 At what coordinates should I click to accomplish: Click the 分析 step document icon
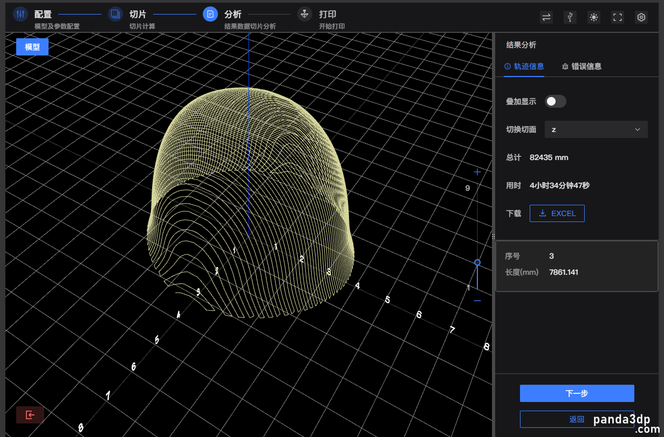pyautogui.click(x=210, y=14)
